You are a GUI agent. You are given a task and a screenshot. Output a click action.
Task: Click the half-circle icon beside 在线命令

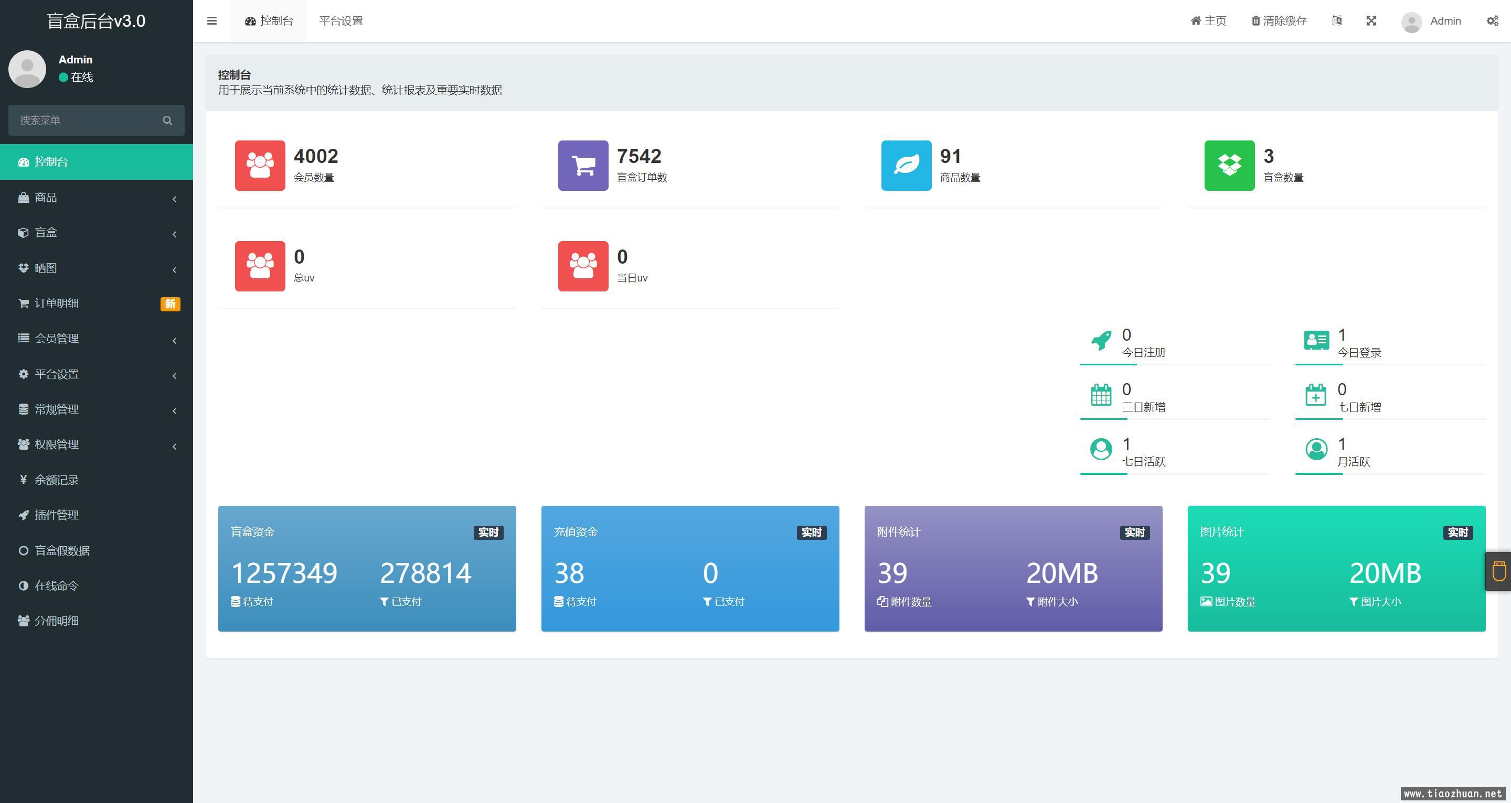pyautogui.click(x=24, y=585)
